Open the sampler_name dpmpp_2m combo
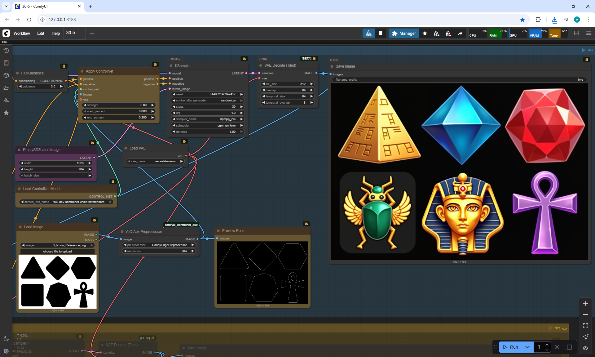The height and width of the screenshot is (357, 595). pyautogui.click(x=208, y=119)
